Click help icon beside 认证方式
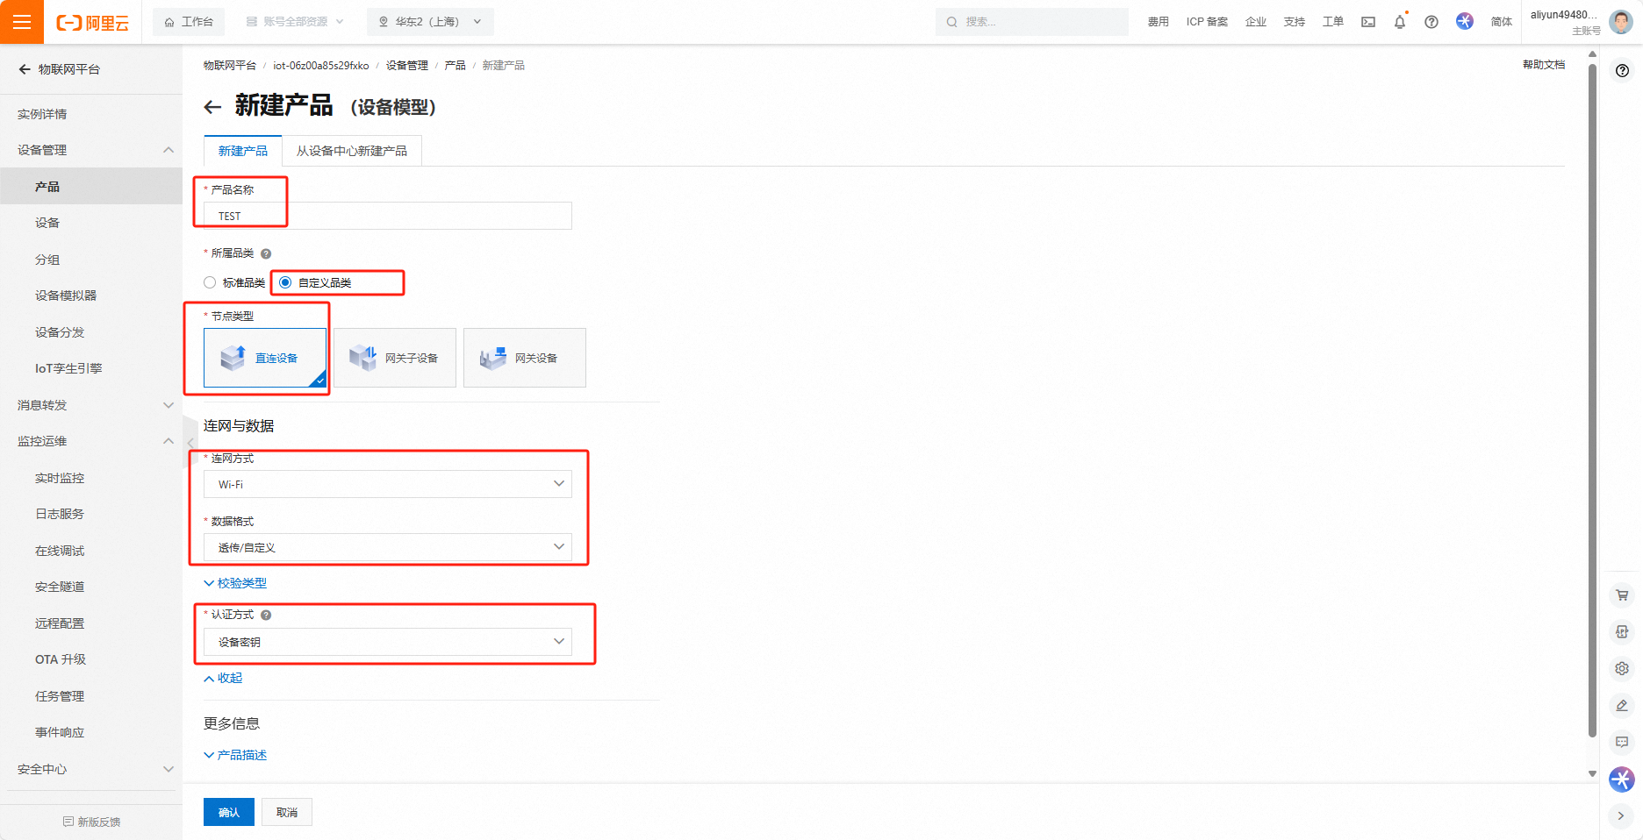The width and height of the screenshot is (1643, 840). [266, 615]
